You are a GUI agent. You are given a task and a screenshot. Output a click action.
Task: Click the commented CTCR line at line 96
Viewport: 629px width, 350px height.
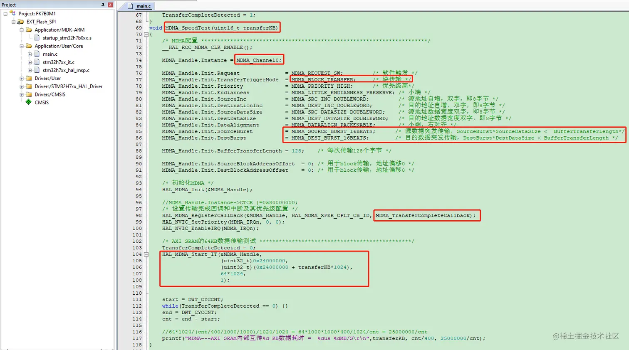click(230, 202)
